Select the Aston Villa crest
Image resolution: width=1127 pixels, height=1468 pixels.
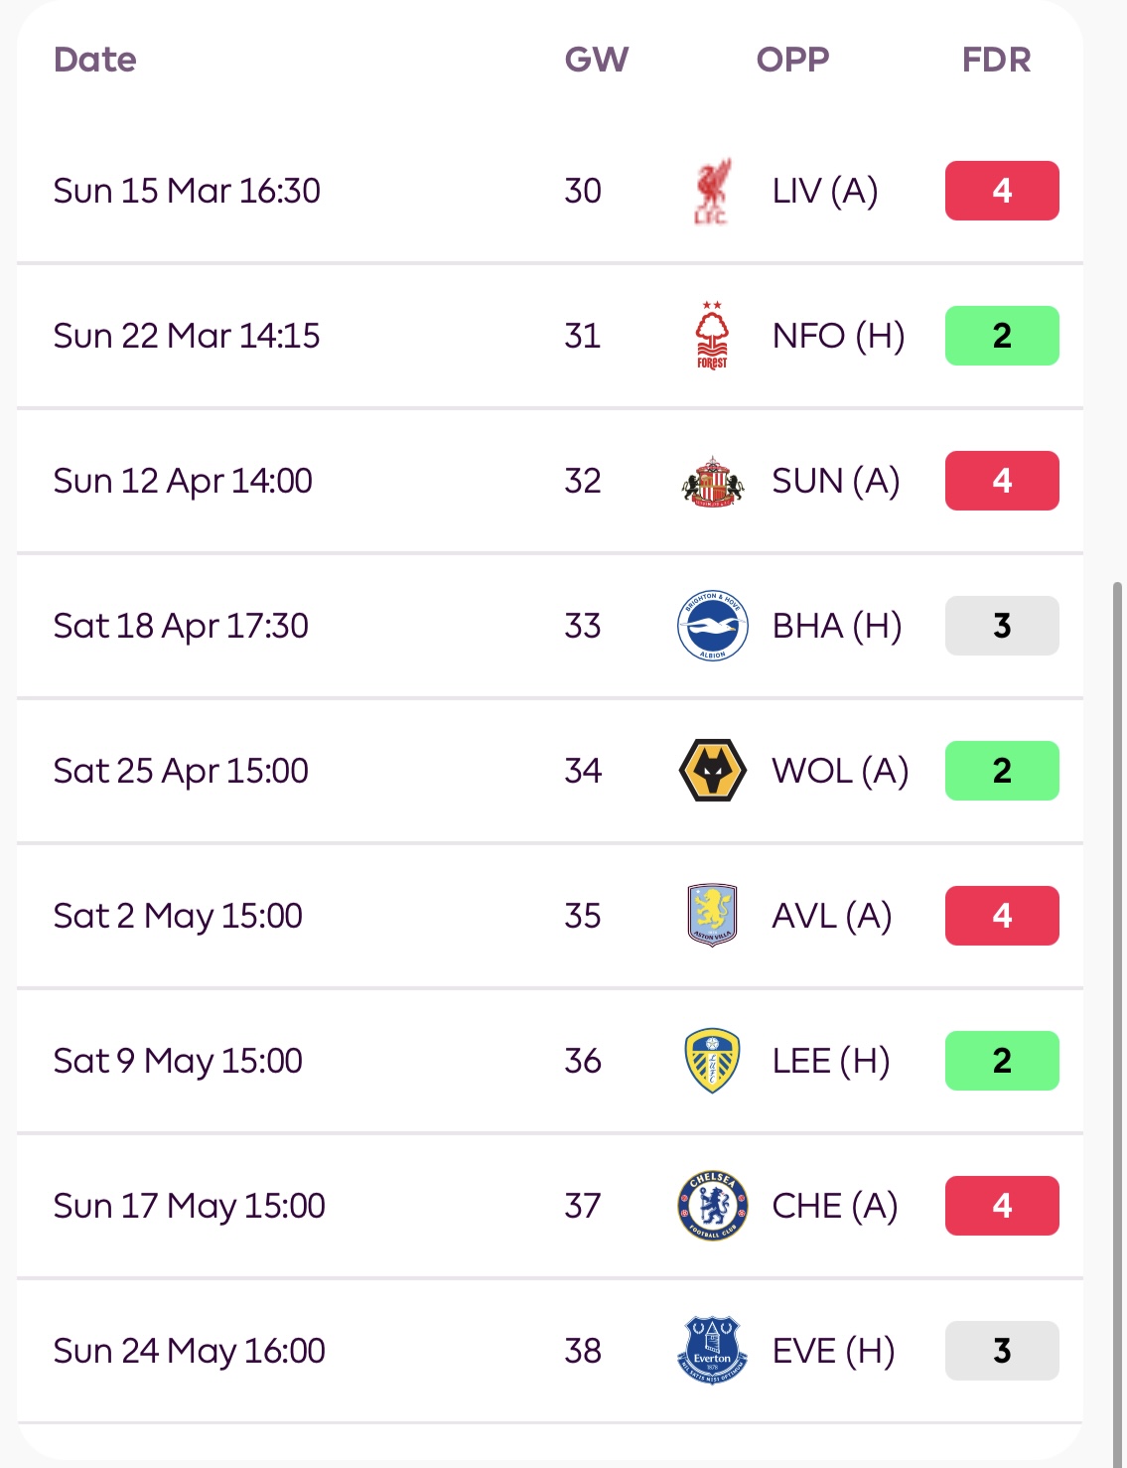click(712, 915)
